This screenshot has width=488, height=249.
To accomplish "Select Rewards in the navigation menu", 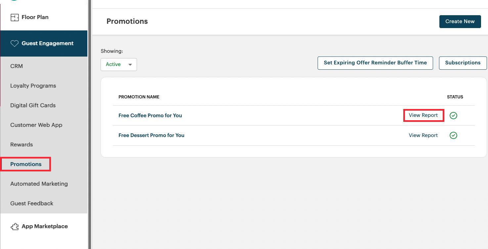I will (x=21, y=144).
